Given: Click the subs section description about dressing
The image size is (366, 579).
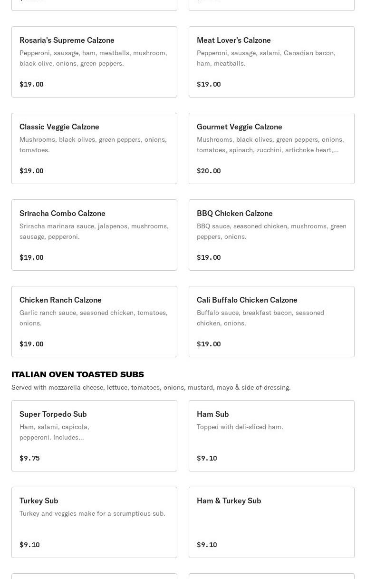Looking at the screenshot, I should coord(151,387).
